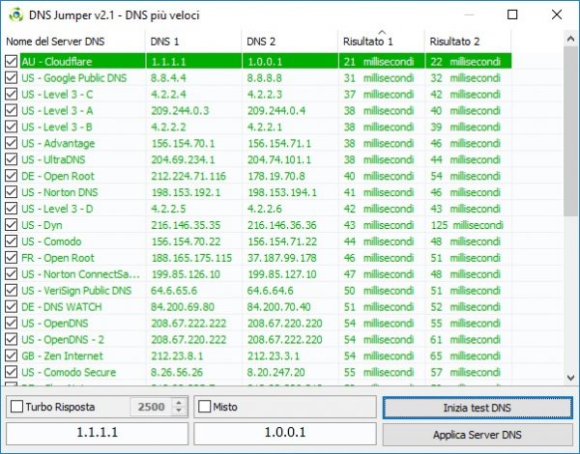Viewport: 580px width, 454px height.
Task: Sort by Nome del Server DNS column
Action: [73, 42]
